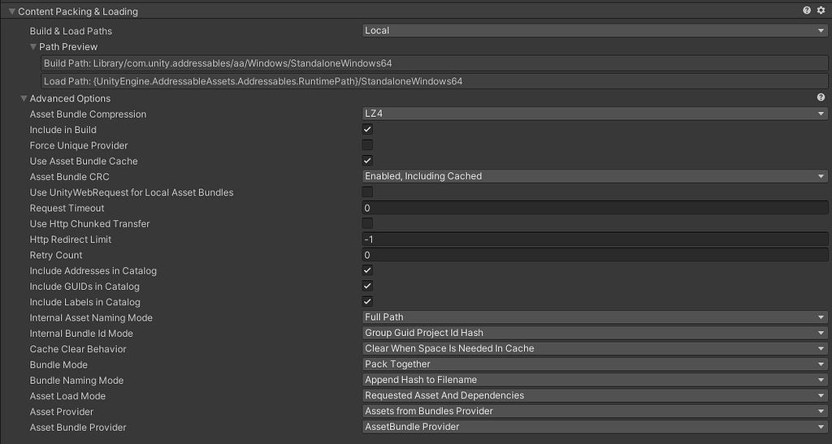The width and height of the screenshot is (832, 444).
Task: Collapse the Advanced Options foldout
Action: (24, 99)
